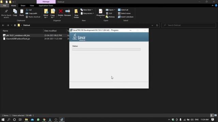Screen dimensions: 218x122
Task: Switch to the Home ribbon tab
Action: (x=14, y=5)
